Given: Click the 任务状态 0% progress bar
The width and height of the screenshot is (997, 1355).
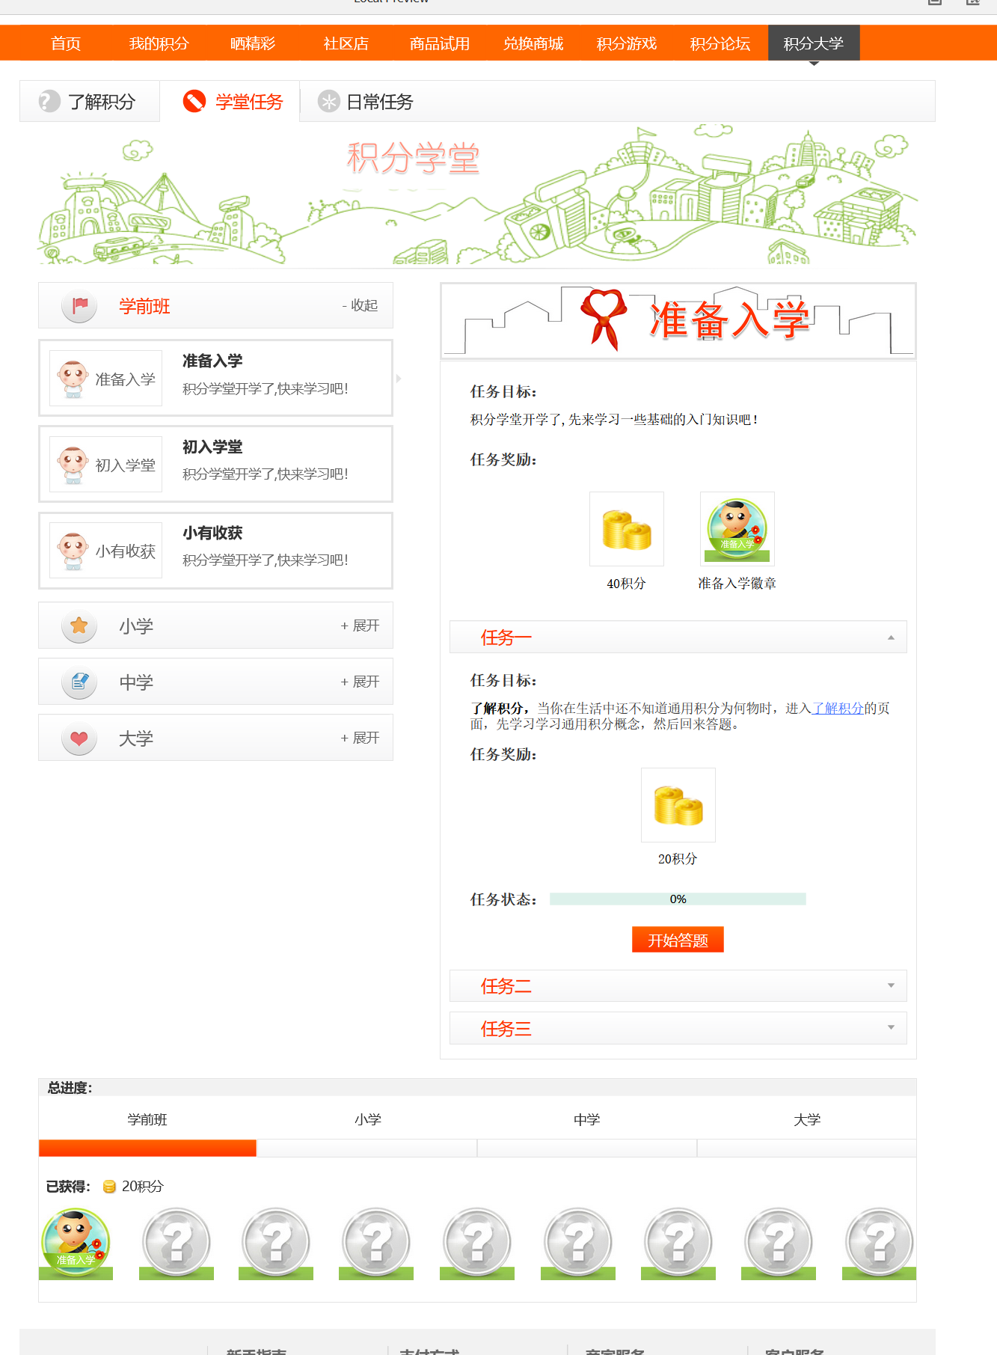Looking at the screenshot, I should pos(678,899).
